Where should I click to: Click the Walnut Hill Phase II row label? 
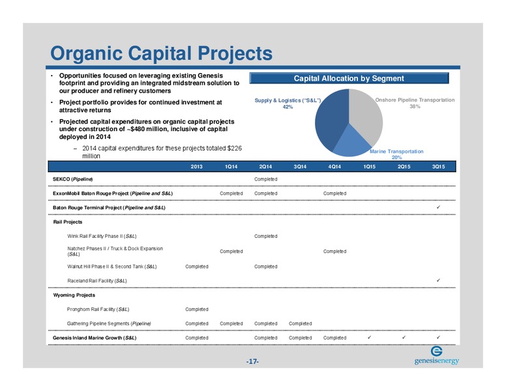click(112, 267)
